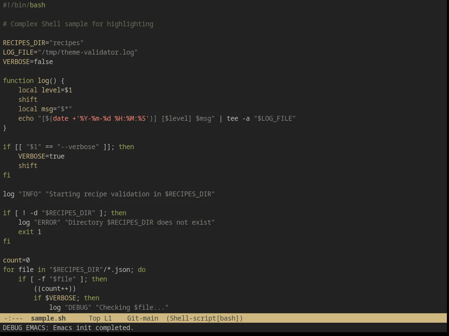449x336 pixels.
Task: Click the -:--- buffer status indicator
Action: coord(13,318)
